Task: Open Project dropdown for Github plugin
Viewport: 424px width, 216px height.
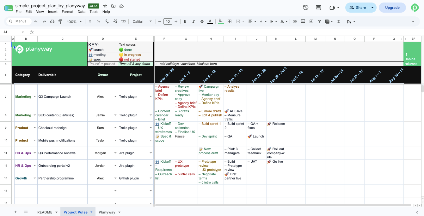Action: (x=151, y=178)
